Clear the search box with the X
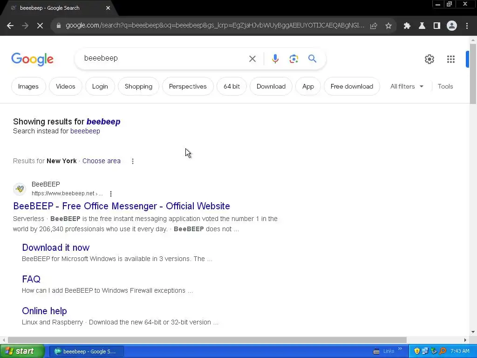The width and height of the screenshot is (477, 358). [252, 59]
